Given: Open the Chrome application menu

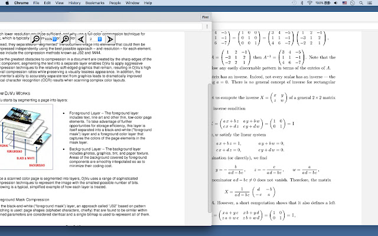Looking at the screenshot, I should 21,3.
